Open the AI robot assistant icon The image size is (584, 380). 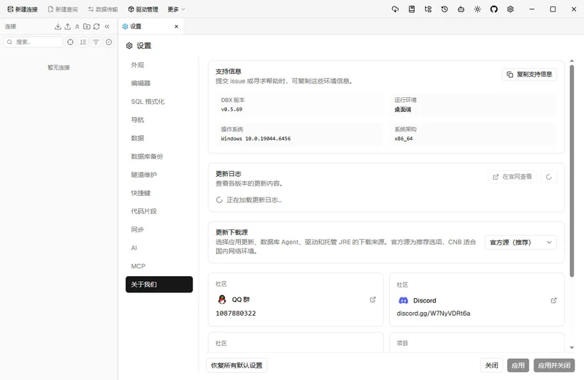pos(461,9)
